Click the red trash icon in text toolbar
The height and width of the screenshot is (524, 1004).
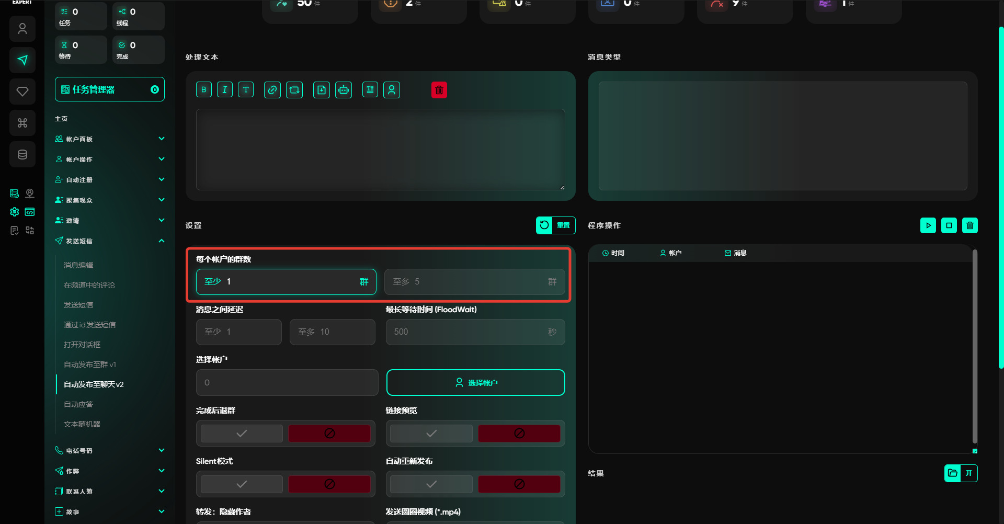(x=439, y=90)
